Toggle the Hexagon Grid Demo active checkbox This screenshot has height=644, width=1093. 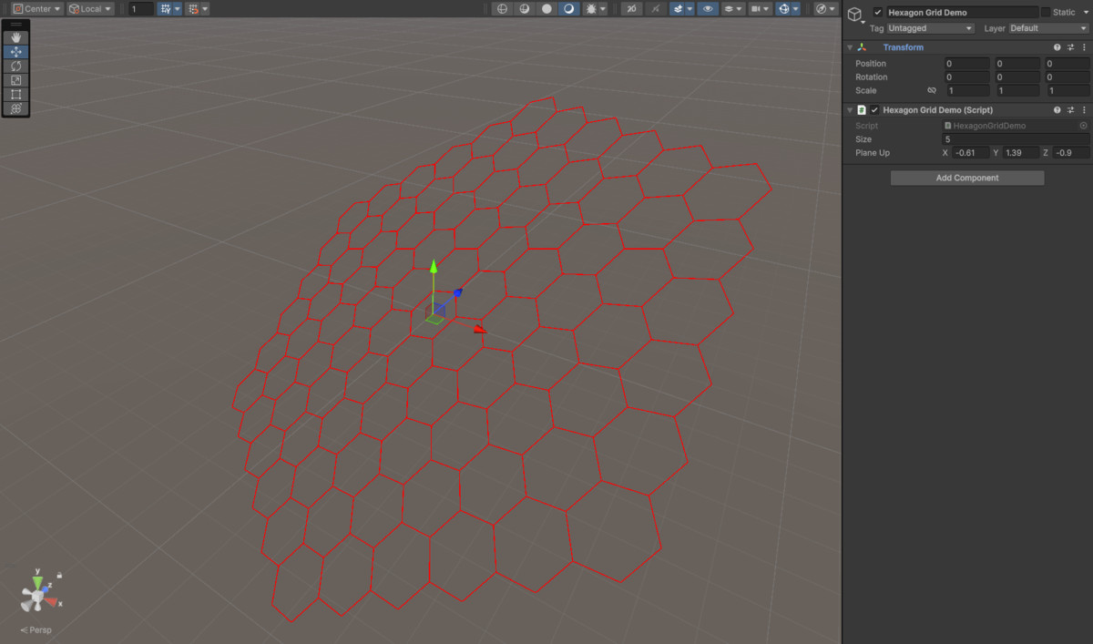click(x=877, y=12)
